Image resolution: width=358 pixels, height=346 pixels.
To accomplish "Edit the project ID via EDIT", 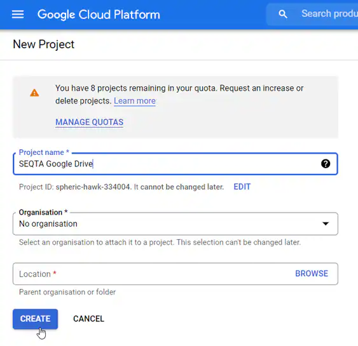I will [x=242, y=187].
